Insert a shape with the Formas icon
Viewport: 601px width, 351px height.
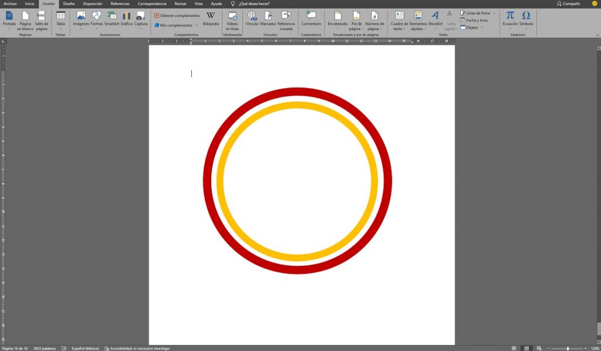[x=95, y=19]
